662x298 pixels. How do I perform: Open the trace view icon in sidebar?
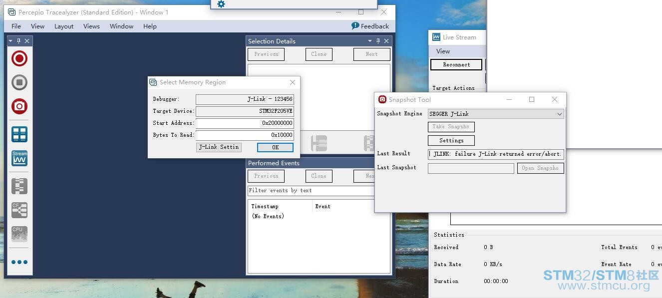coord(19,186)
